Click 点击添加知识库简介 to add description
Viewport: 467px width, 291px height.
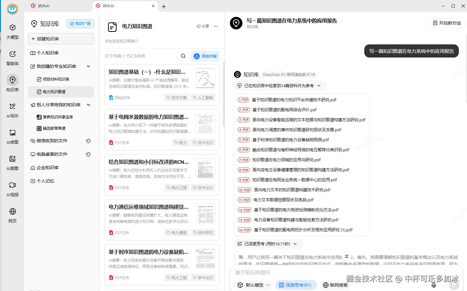click(x=122, y=41)
